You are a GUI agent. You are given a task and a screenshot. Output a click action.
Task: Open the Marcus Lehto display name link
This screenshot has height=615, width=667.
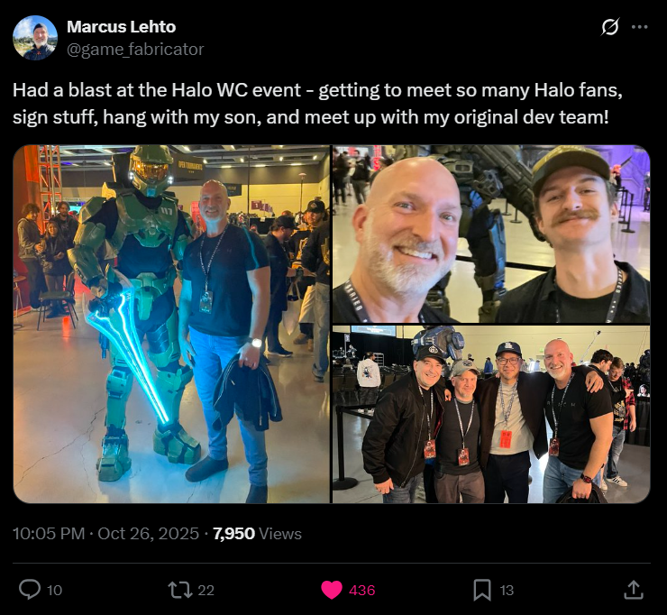[x=122, y=26]
